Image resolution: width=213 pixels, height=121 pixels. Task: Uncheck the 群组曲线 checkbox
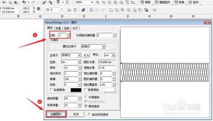86,106
